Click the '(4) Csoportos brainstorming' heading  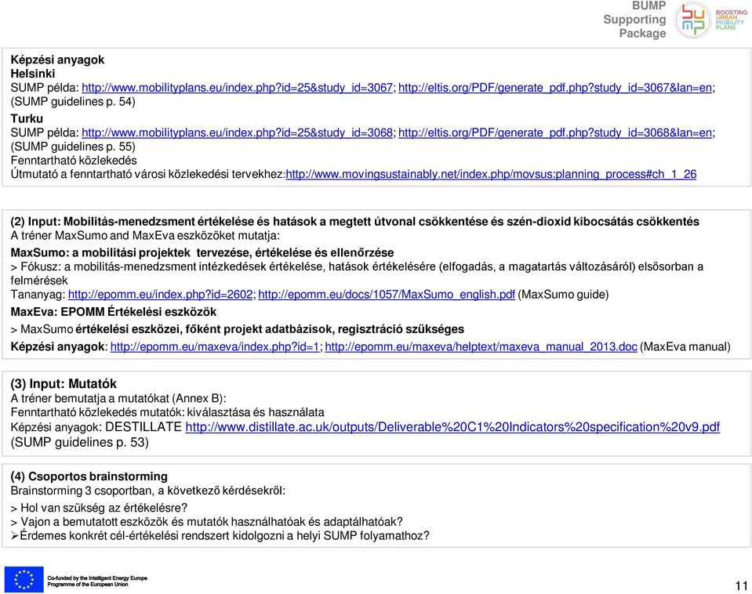89,476
